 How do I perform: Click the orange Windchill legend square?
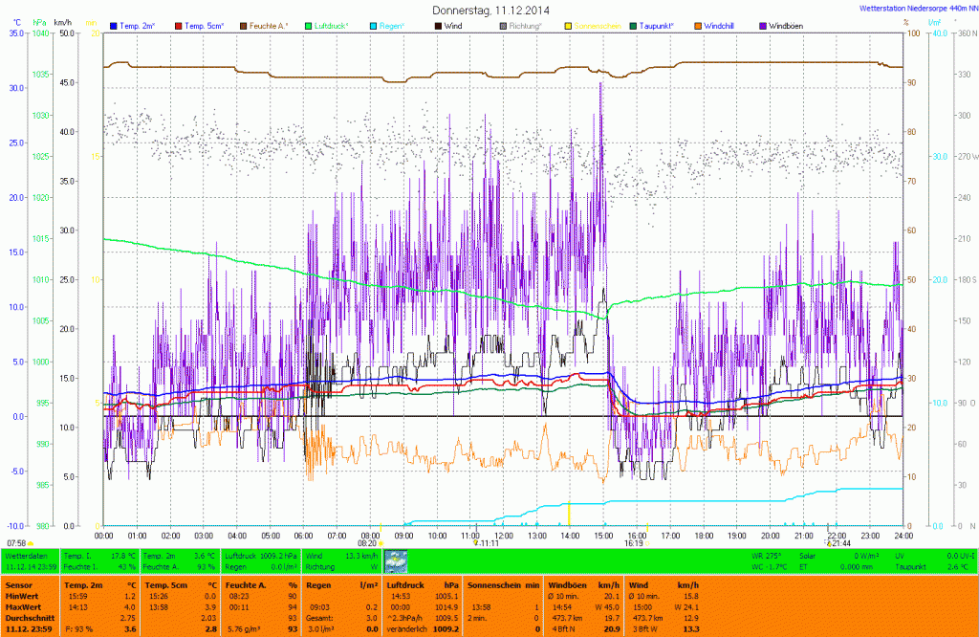[x=697, y=25]
